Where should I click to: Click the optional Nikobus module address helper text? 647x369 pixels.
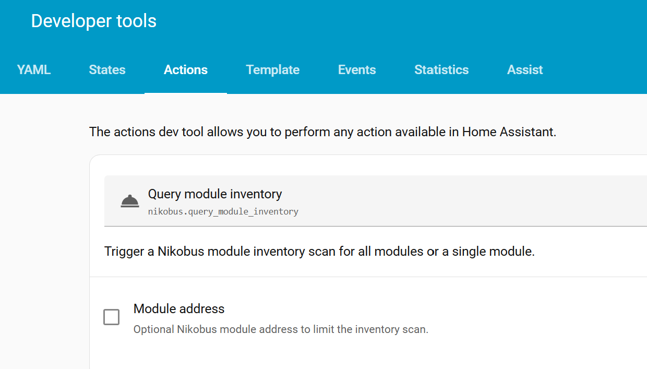(x=281, y=330)
